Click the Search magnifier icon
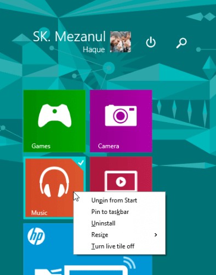This screenshot has width=216, height=275. coord(181,43)
